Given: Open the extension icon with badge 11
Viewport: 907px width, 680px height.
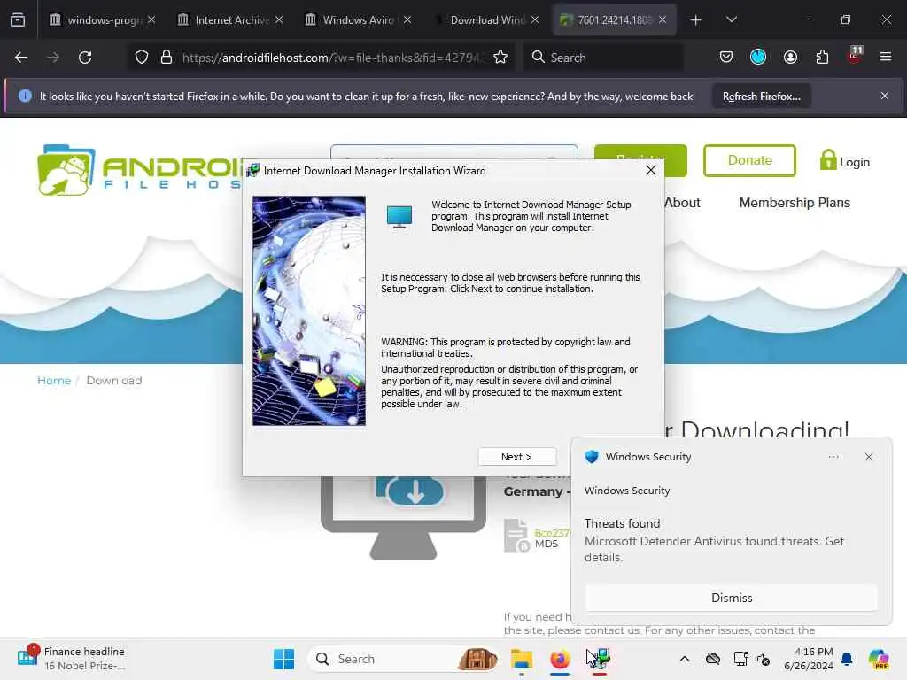Looking at the screenshot, I should 855,56.
